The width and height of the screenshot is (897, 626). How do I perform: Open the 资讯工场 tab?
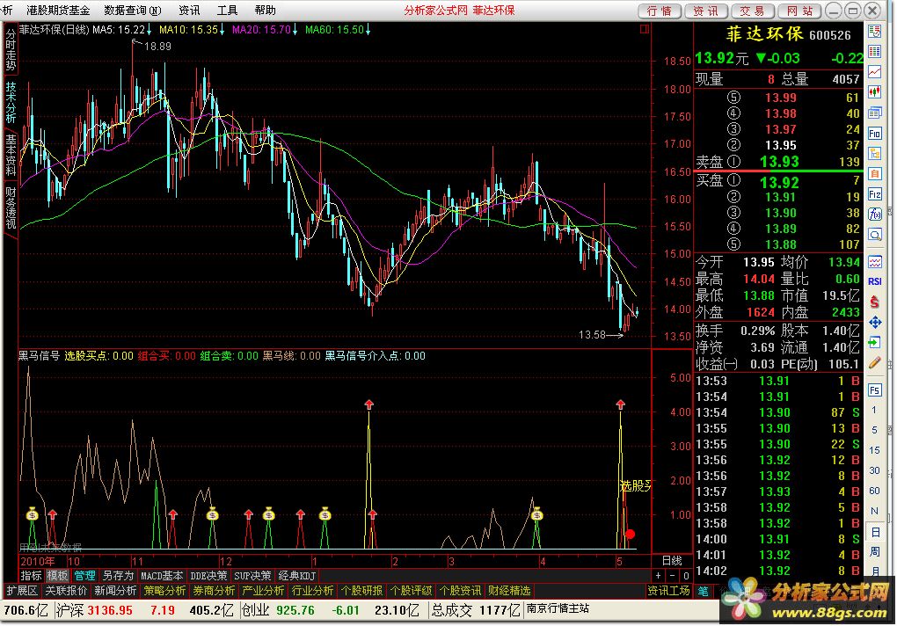tap(669, 591)
